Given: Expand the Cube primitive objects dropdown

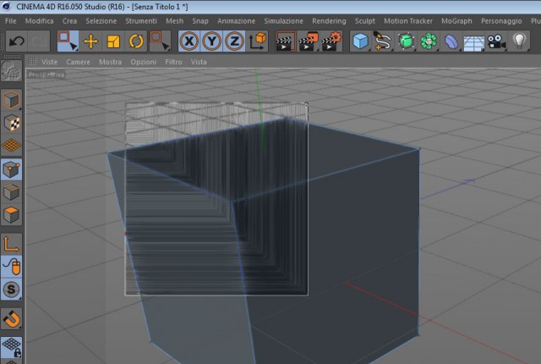Looking at the screenshot, I should pos(361,41).
